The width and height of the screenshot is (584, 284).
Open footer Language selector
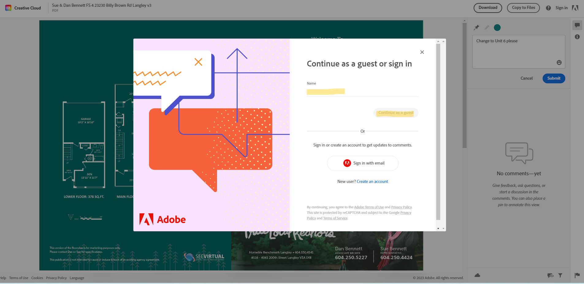77,278
